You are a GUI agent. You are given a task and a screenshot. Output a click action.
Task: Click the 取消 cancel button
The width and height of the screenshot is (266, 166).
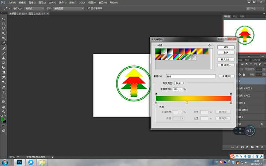pos(226,53)
